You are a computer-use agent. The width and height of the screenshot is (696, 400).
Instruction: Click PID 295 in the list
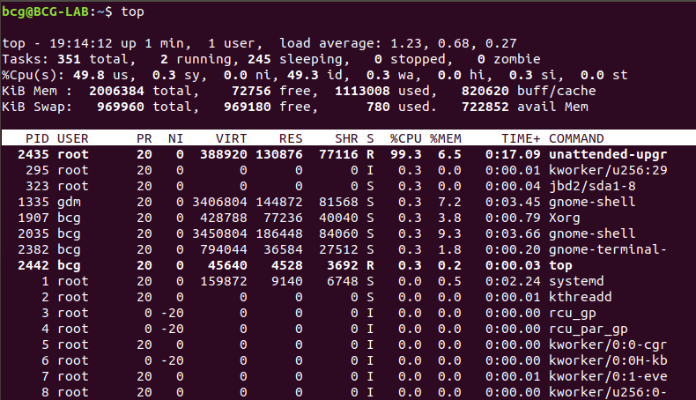coord(37,170)
